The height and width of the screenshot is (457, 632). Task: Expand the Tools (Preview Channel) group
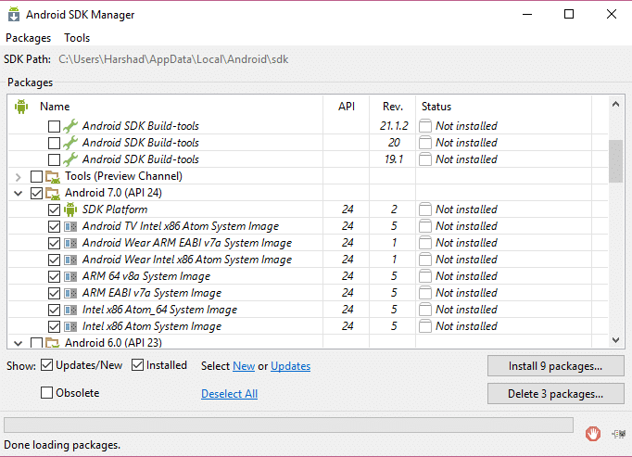(x=19, y=176)
